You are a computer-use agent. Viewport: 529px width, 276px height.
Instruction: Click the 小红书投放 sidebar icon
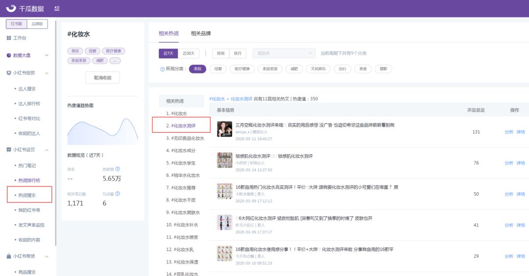[x=9, y=73]
